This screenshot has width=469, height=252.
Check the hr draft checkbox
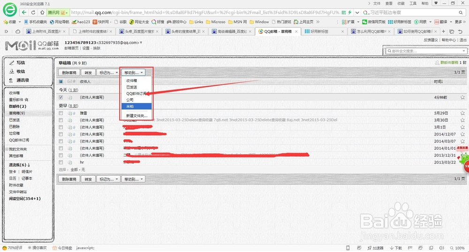click(61, 162)
